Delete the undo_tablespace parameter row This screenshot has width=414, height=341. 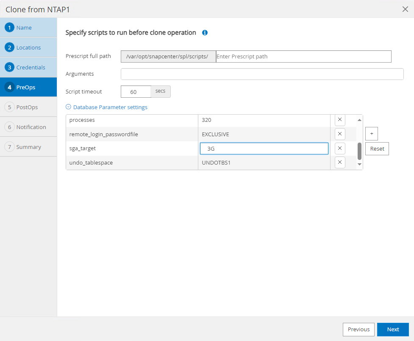click(340, 162)
